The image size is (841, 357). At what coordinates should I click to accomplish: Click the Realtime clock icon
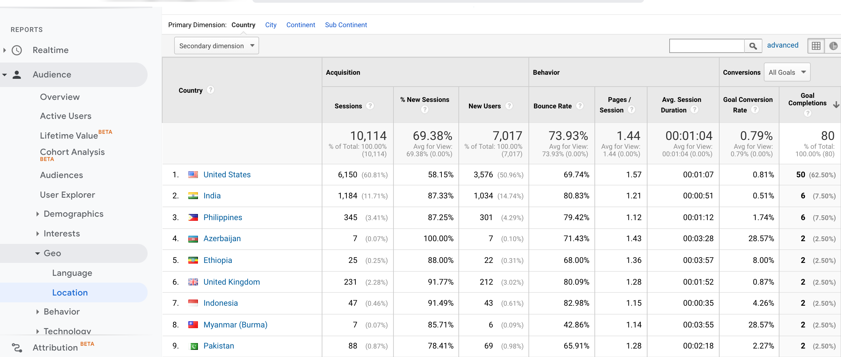click(x=17, y=50)
